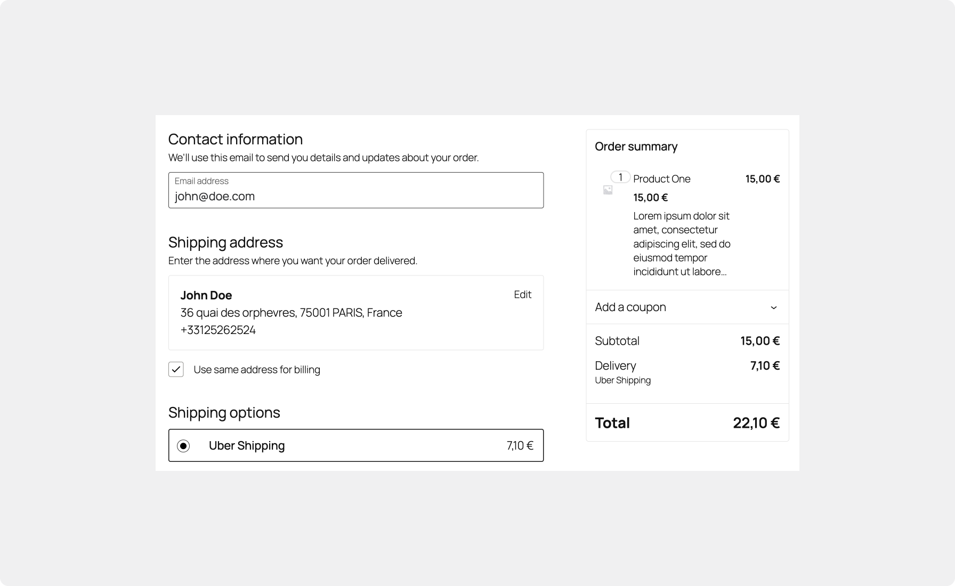Click the Product One item name
The height and width of the screenshot is (586, 955).
pyautogui.click(x=661, y=179)
